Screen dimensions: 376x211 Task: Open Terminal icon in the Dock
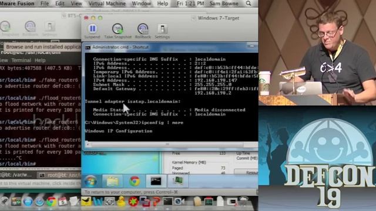click(167, 202)
